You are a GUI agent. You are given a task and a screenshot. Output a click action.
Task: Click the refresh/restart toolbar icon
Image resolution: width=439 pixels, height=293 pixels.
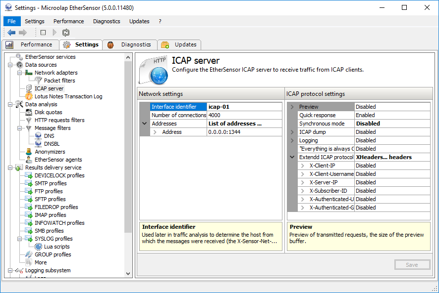point(66,33)
